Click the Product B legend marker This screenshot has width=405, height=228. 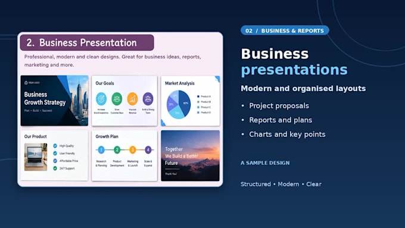tap(198, 102)
